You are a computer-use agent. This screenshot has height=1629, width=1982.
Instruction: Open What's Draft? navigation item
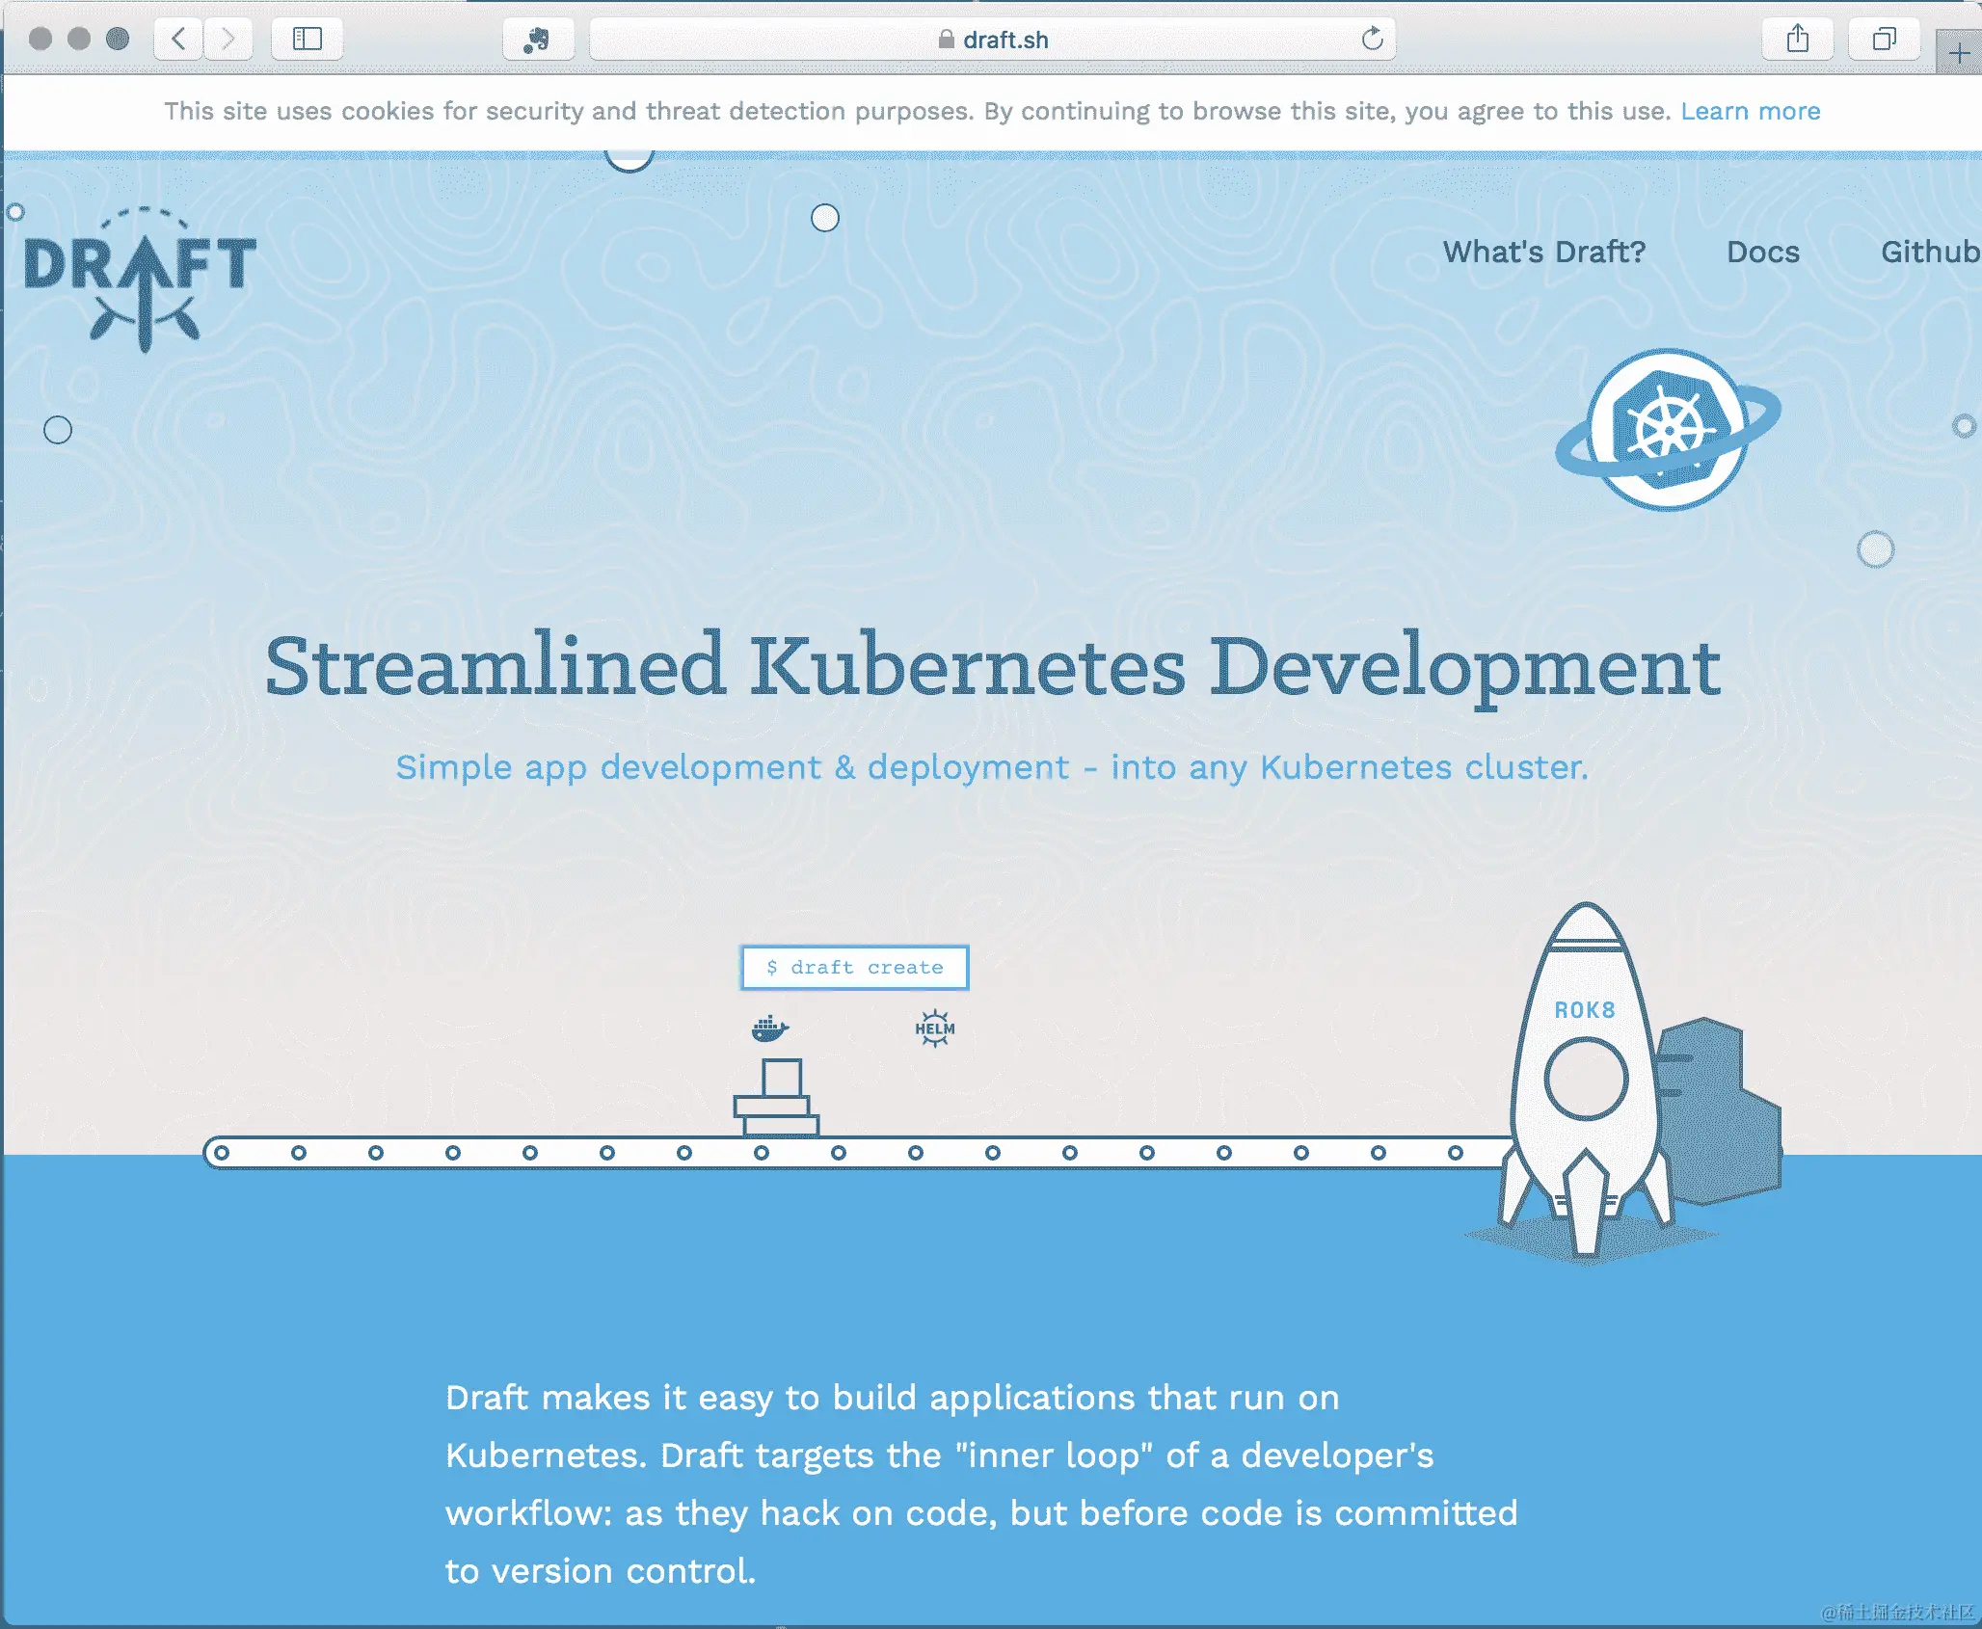point(1543,252)
